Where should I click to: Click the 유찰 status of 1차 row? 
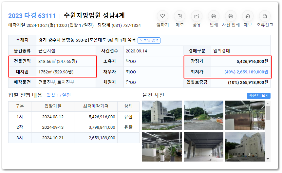[128, 117]
